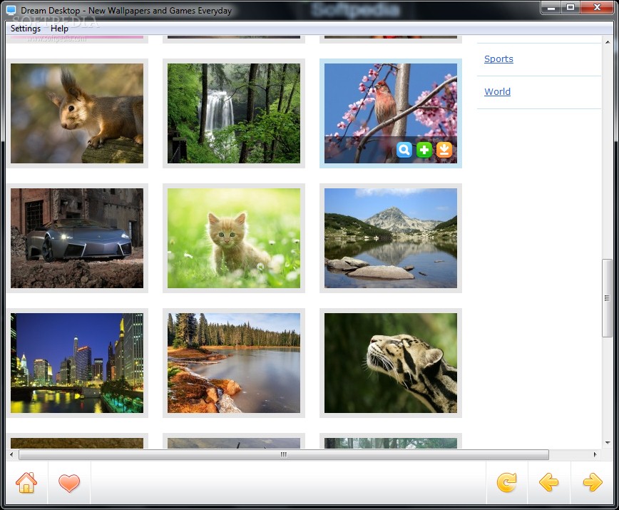Go to the Home house icon
The width and height of the screenshot is (619, 510).
pos(26,482)
